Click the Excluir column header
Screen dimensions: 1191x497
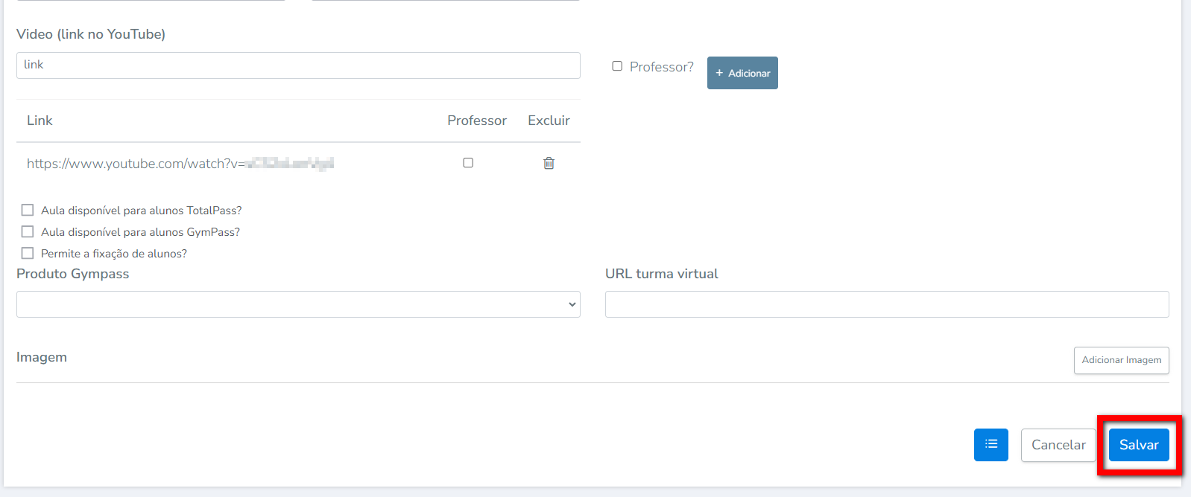pyautogui.click(x=549, y=121)
